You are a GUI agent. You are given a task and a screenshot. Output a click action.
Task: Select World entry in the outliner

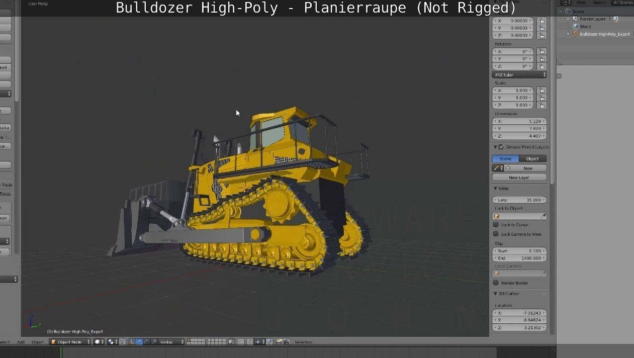click(x=585, y=27)
